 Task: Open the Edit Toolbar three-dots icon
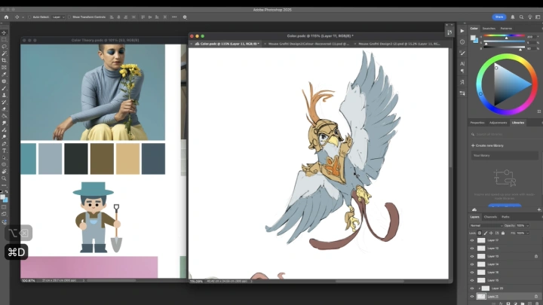[x=5, y=185]
